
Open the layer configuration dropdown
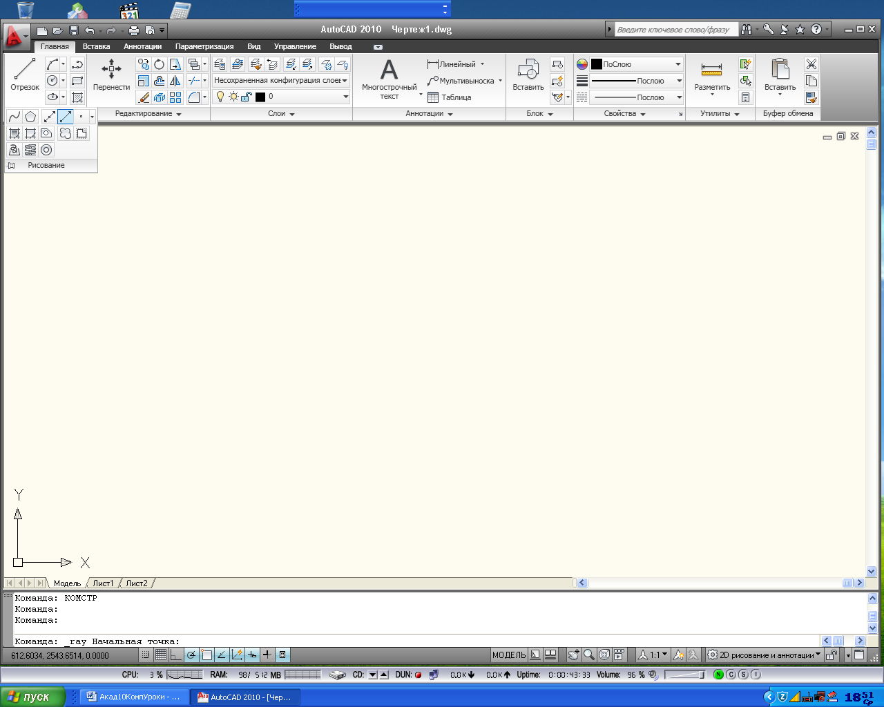280,80
